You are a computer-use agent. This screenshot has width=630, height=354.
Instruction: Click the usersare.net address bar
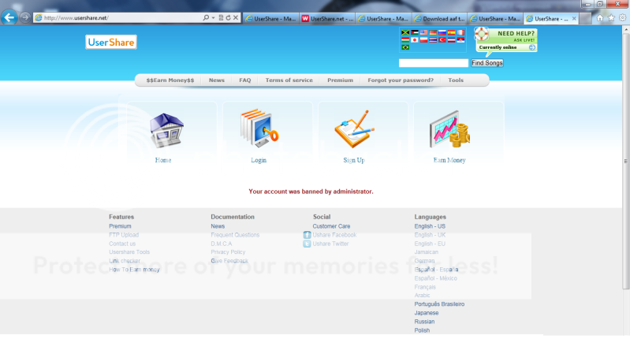coord(118,17)
